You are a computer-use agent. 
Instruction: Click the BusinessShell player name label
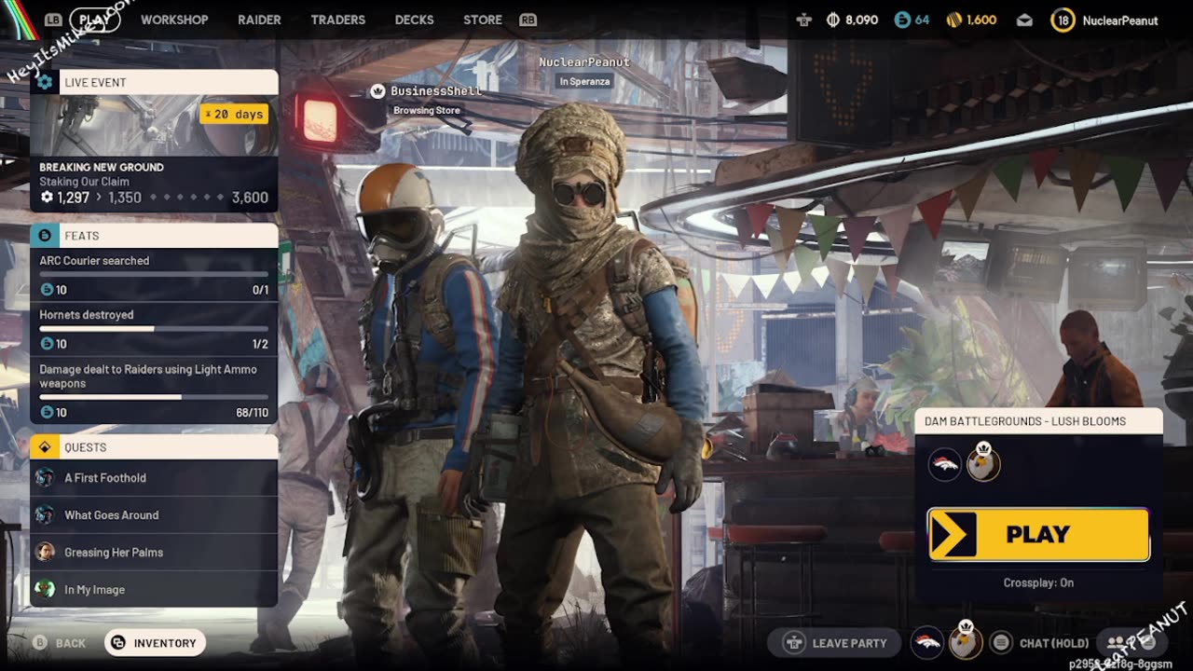coord(436,90)
